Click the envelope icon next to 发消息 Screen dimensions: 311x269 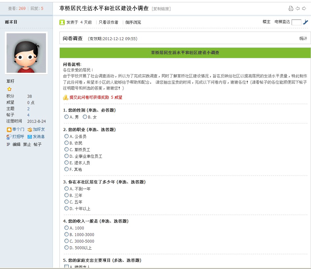click(x=30, y=137)
